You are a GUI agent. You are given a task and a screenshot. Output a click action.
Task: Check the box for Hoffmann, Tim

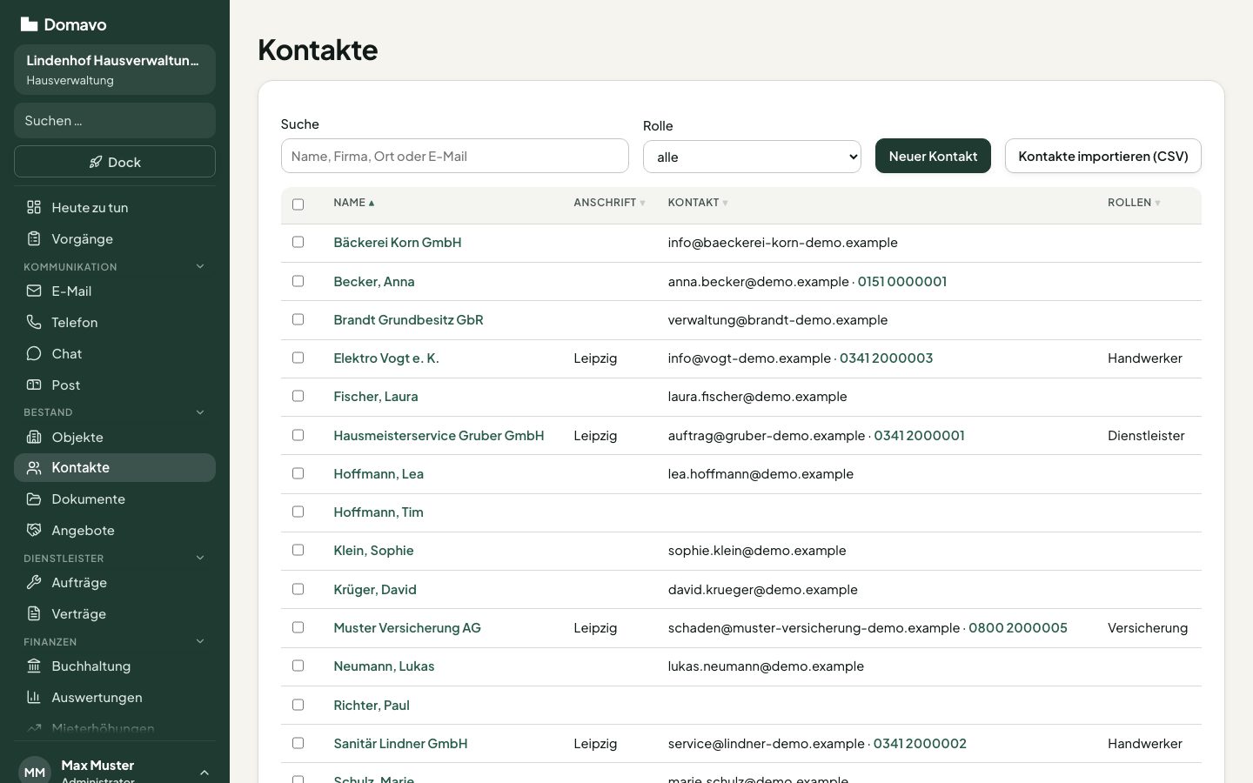[x=298, y=512]
